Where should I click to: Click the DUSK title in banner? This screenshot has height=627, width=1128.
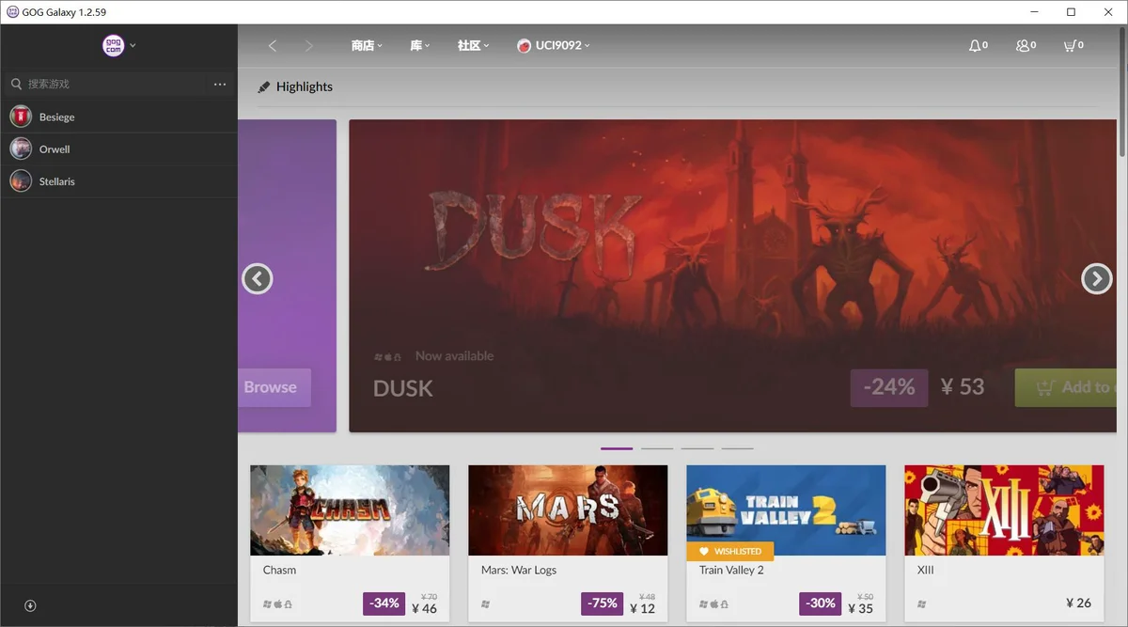click(x=403, y=388)
